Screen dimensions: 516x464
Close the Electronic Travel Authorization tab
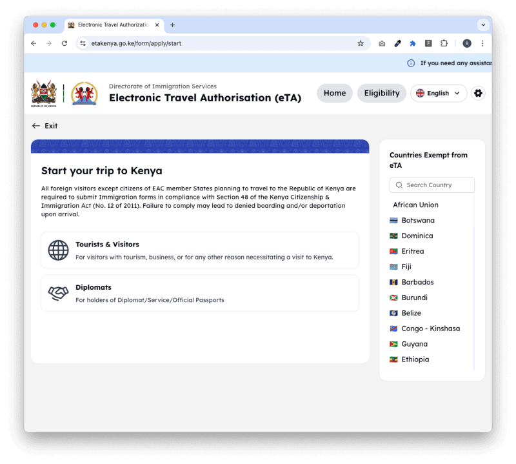pyautogui.click(x=157, y=25)
